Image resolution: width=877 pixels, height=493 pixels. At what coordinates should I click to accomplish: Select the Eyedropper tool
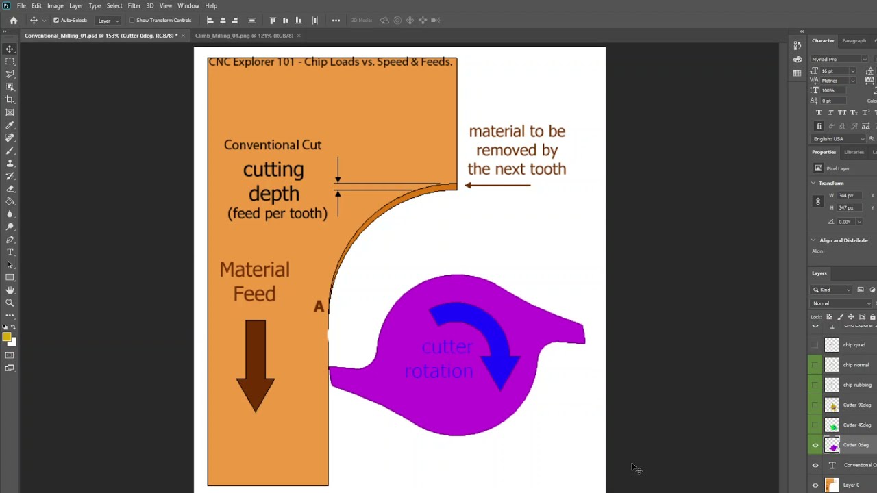click(10, 125)
